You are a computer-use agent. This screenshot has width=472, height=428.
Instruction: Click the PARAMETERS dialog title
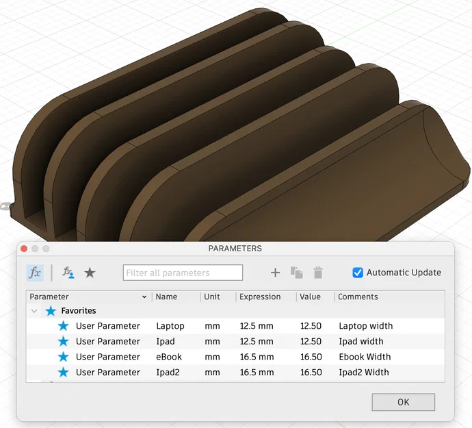tap(235, 249)
